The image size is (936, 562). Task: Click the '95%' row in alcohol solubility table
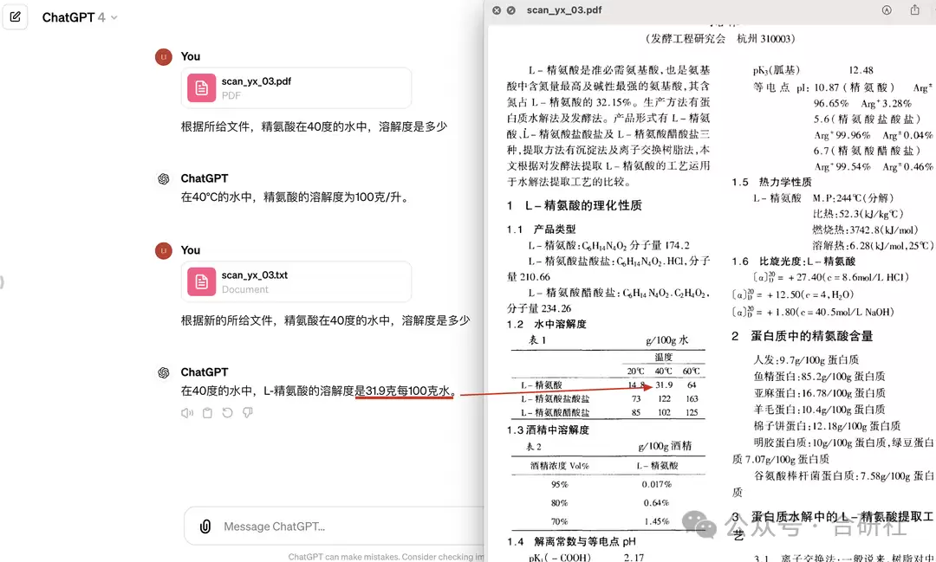[x=559, y=484]
